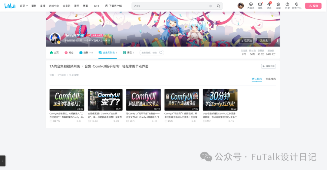327x170 pixels.
Task: Click the channel search magnifier icon
Action: click(x=161, y=53)
